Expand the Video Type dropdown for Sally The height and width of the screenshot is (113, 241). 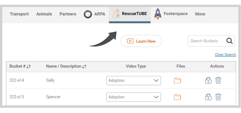pos(134,81)
